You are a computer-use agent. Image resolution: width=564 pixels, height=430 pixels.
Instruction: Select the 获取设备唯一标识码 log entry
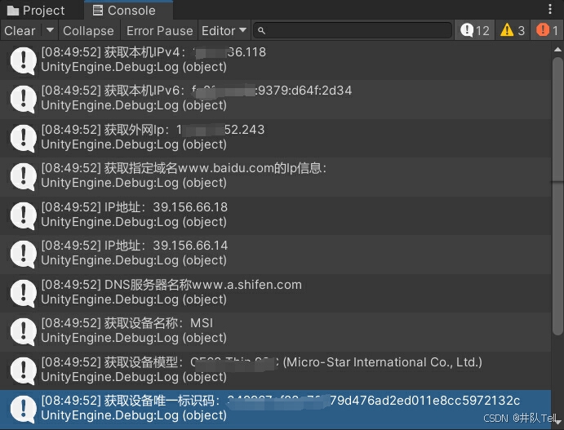pos(276,408)
